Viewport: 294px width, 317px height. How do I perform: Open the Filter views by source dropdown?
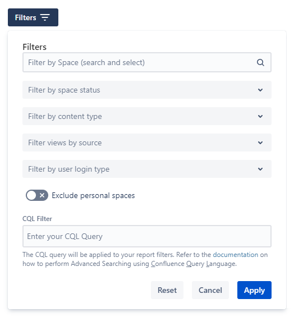[x=147, y=143]
